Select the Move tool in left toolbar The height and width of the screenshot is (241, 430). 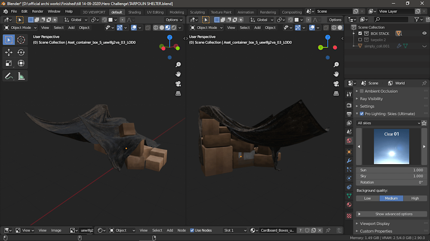click(9, 52)
